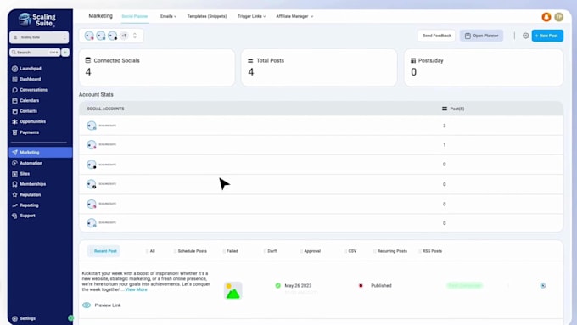Create a New Post

coord(547,36)
